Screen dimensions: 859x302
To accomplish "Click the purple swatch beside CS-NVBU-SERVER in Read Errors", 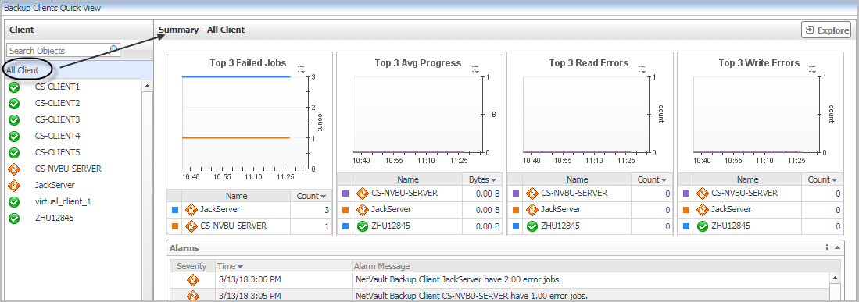I will tap(516, 194).
